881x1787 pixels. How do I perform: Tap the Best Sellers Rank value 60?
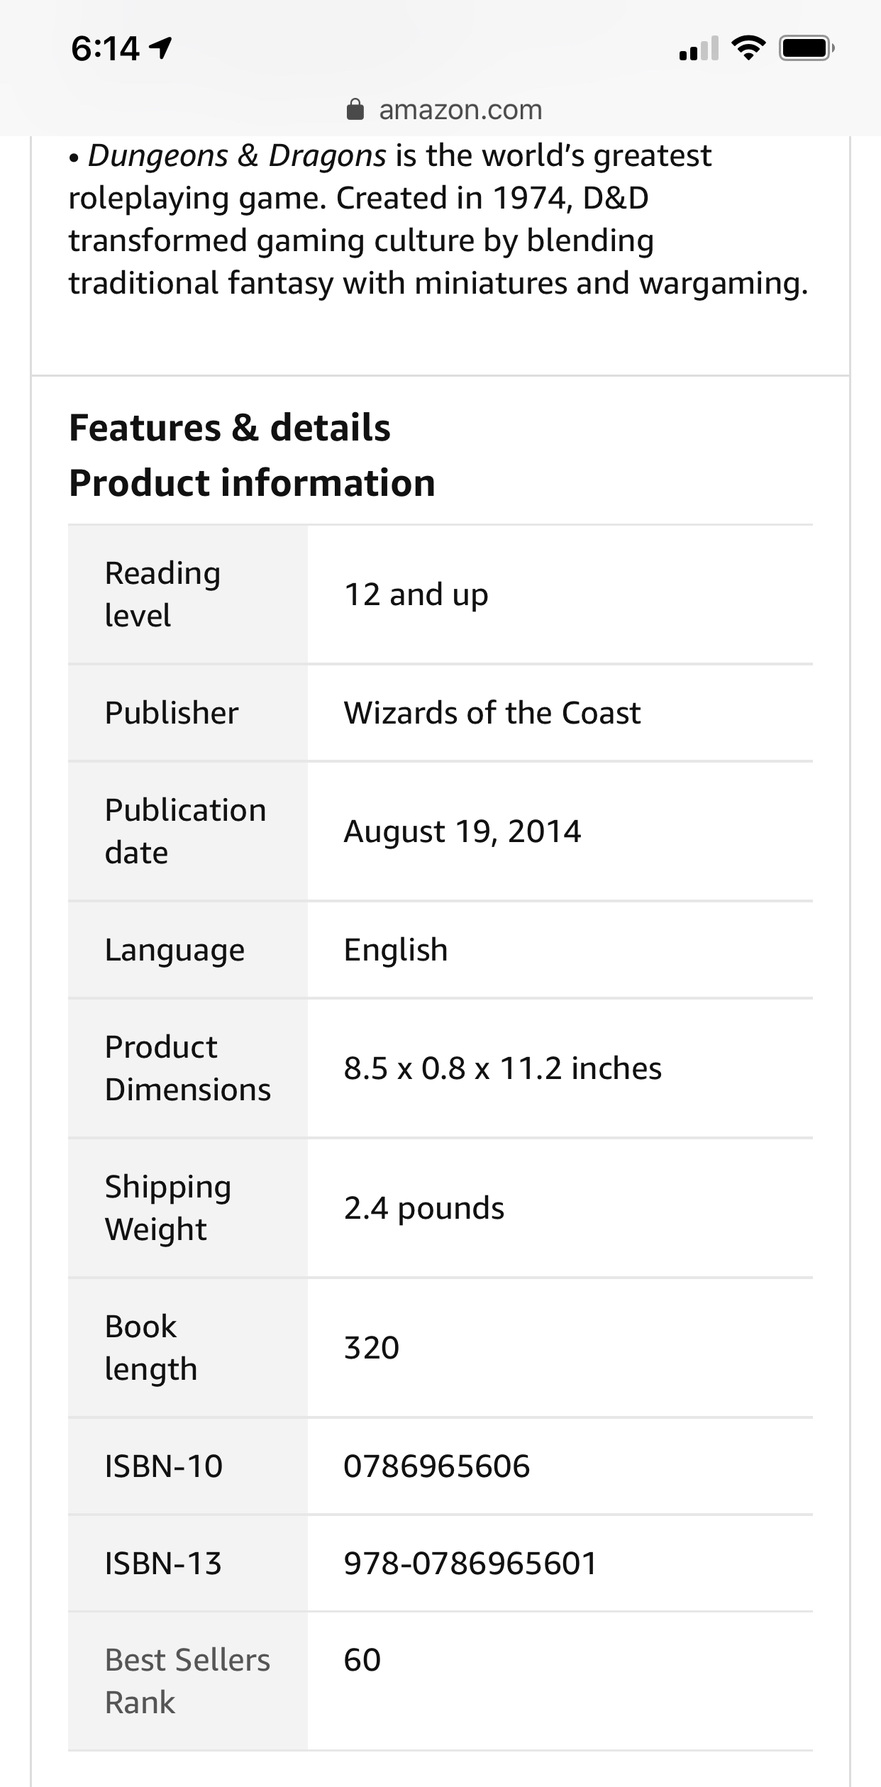(x=362, y=1660)
